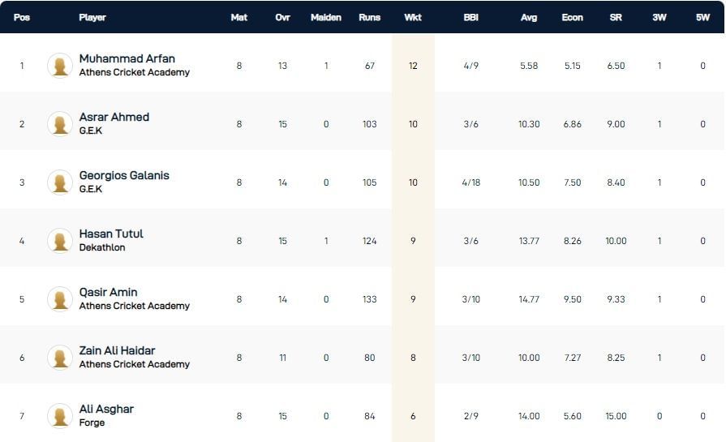Click the Forge team label
Screen dimensions: 726x442
[x=92, y=423]
